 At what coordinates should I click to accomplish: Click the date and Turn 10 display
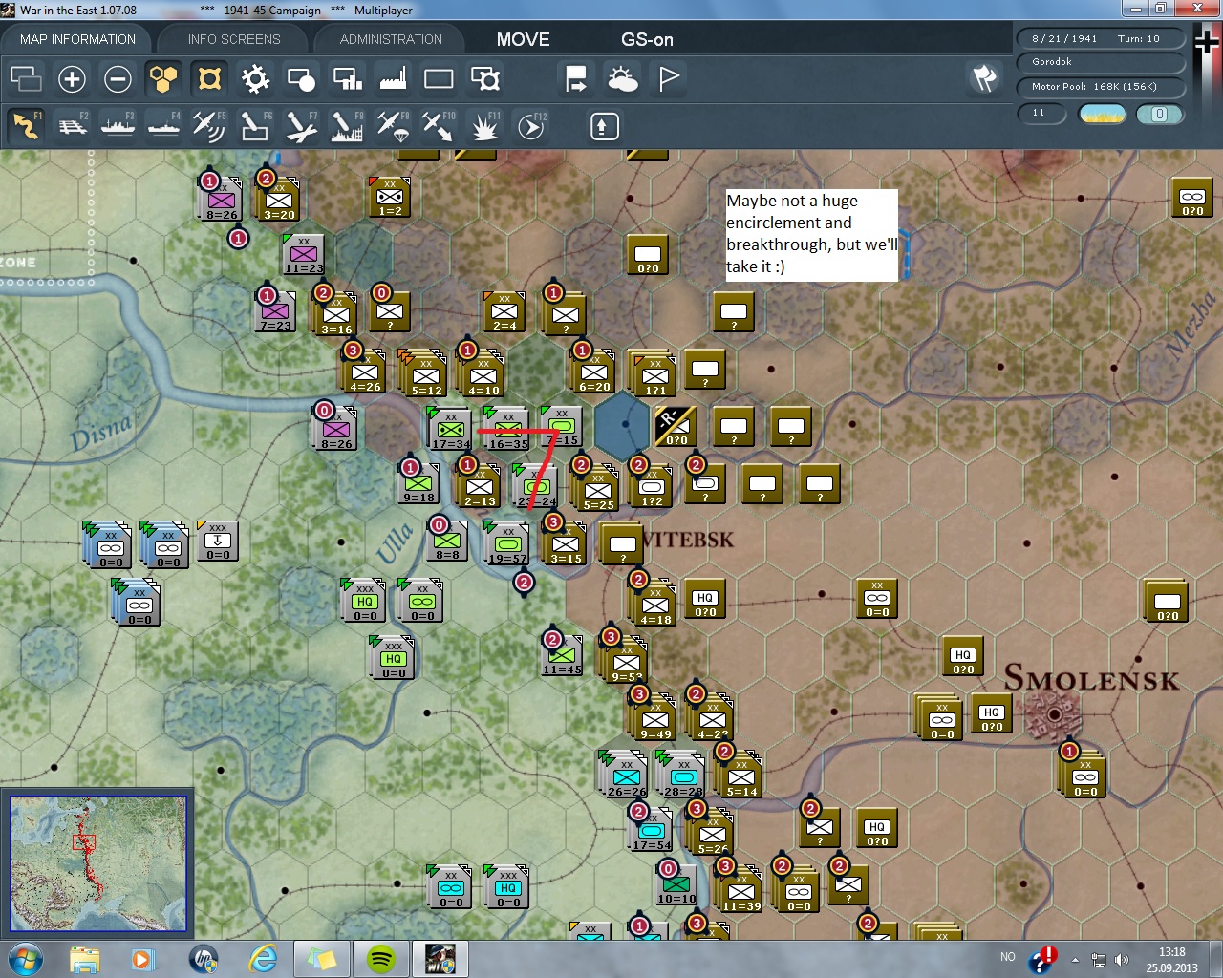point(1101,38)
